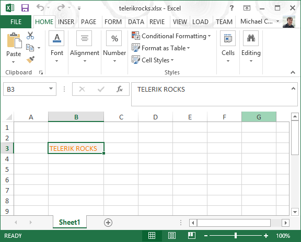Open Format as Table menu
Image resolution: width=301 pixels, height=242 pixels.
(161, 48)
